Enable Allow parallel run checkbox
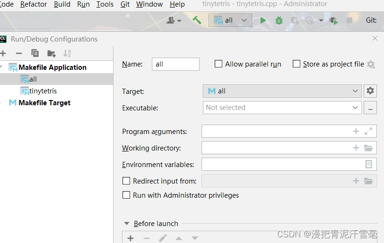This screenshot has width=384, height=243. tap(218, 64)
